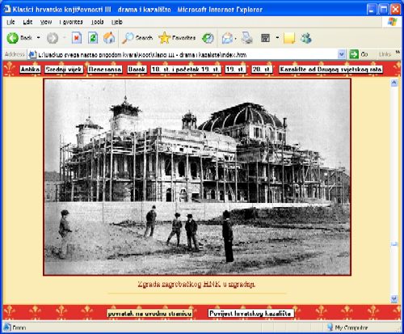This screenshot has height=334, width=404.
Task: Open Search pane from toolbar
Action: (137, 38)
